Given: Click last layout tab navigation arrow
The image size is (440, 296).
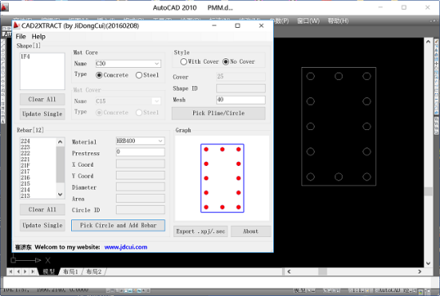Looking at the screenshot, I should point(33,271).
